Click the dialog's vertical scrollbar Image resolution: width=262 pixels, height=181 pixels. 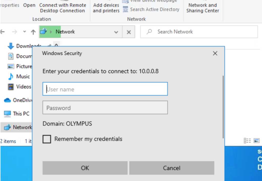(x=223, y=107)
